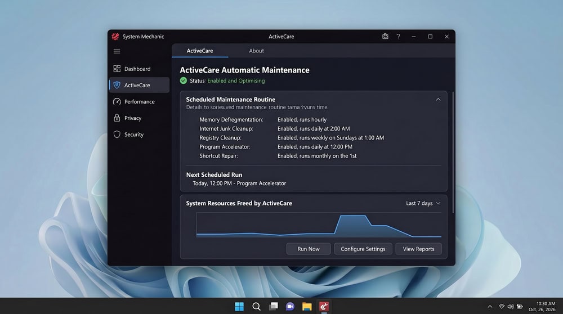Click the green status checkmark icon

pyautogui.click(x=184, y=80)
